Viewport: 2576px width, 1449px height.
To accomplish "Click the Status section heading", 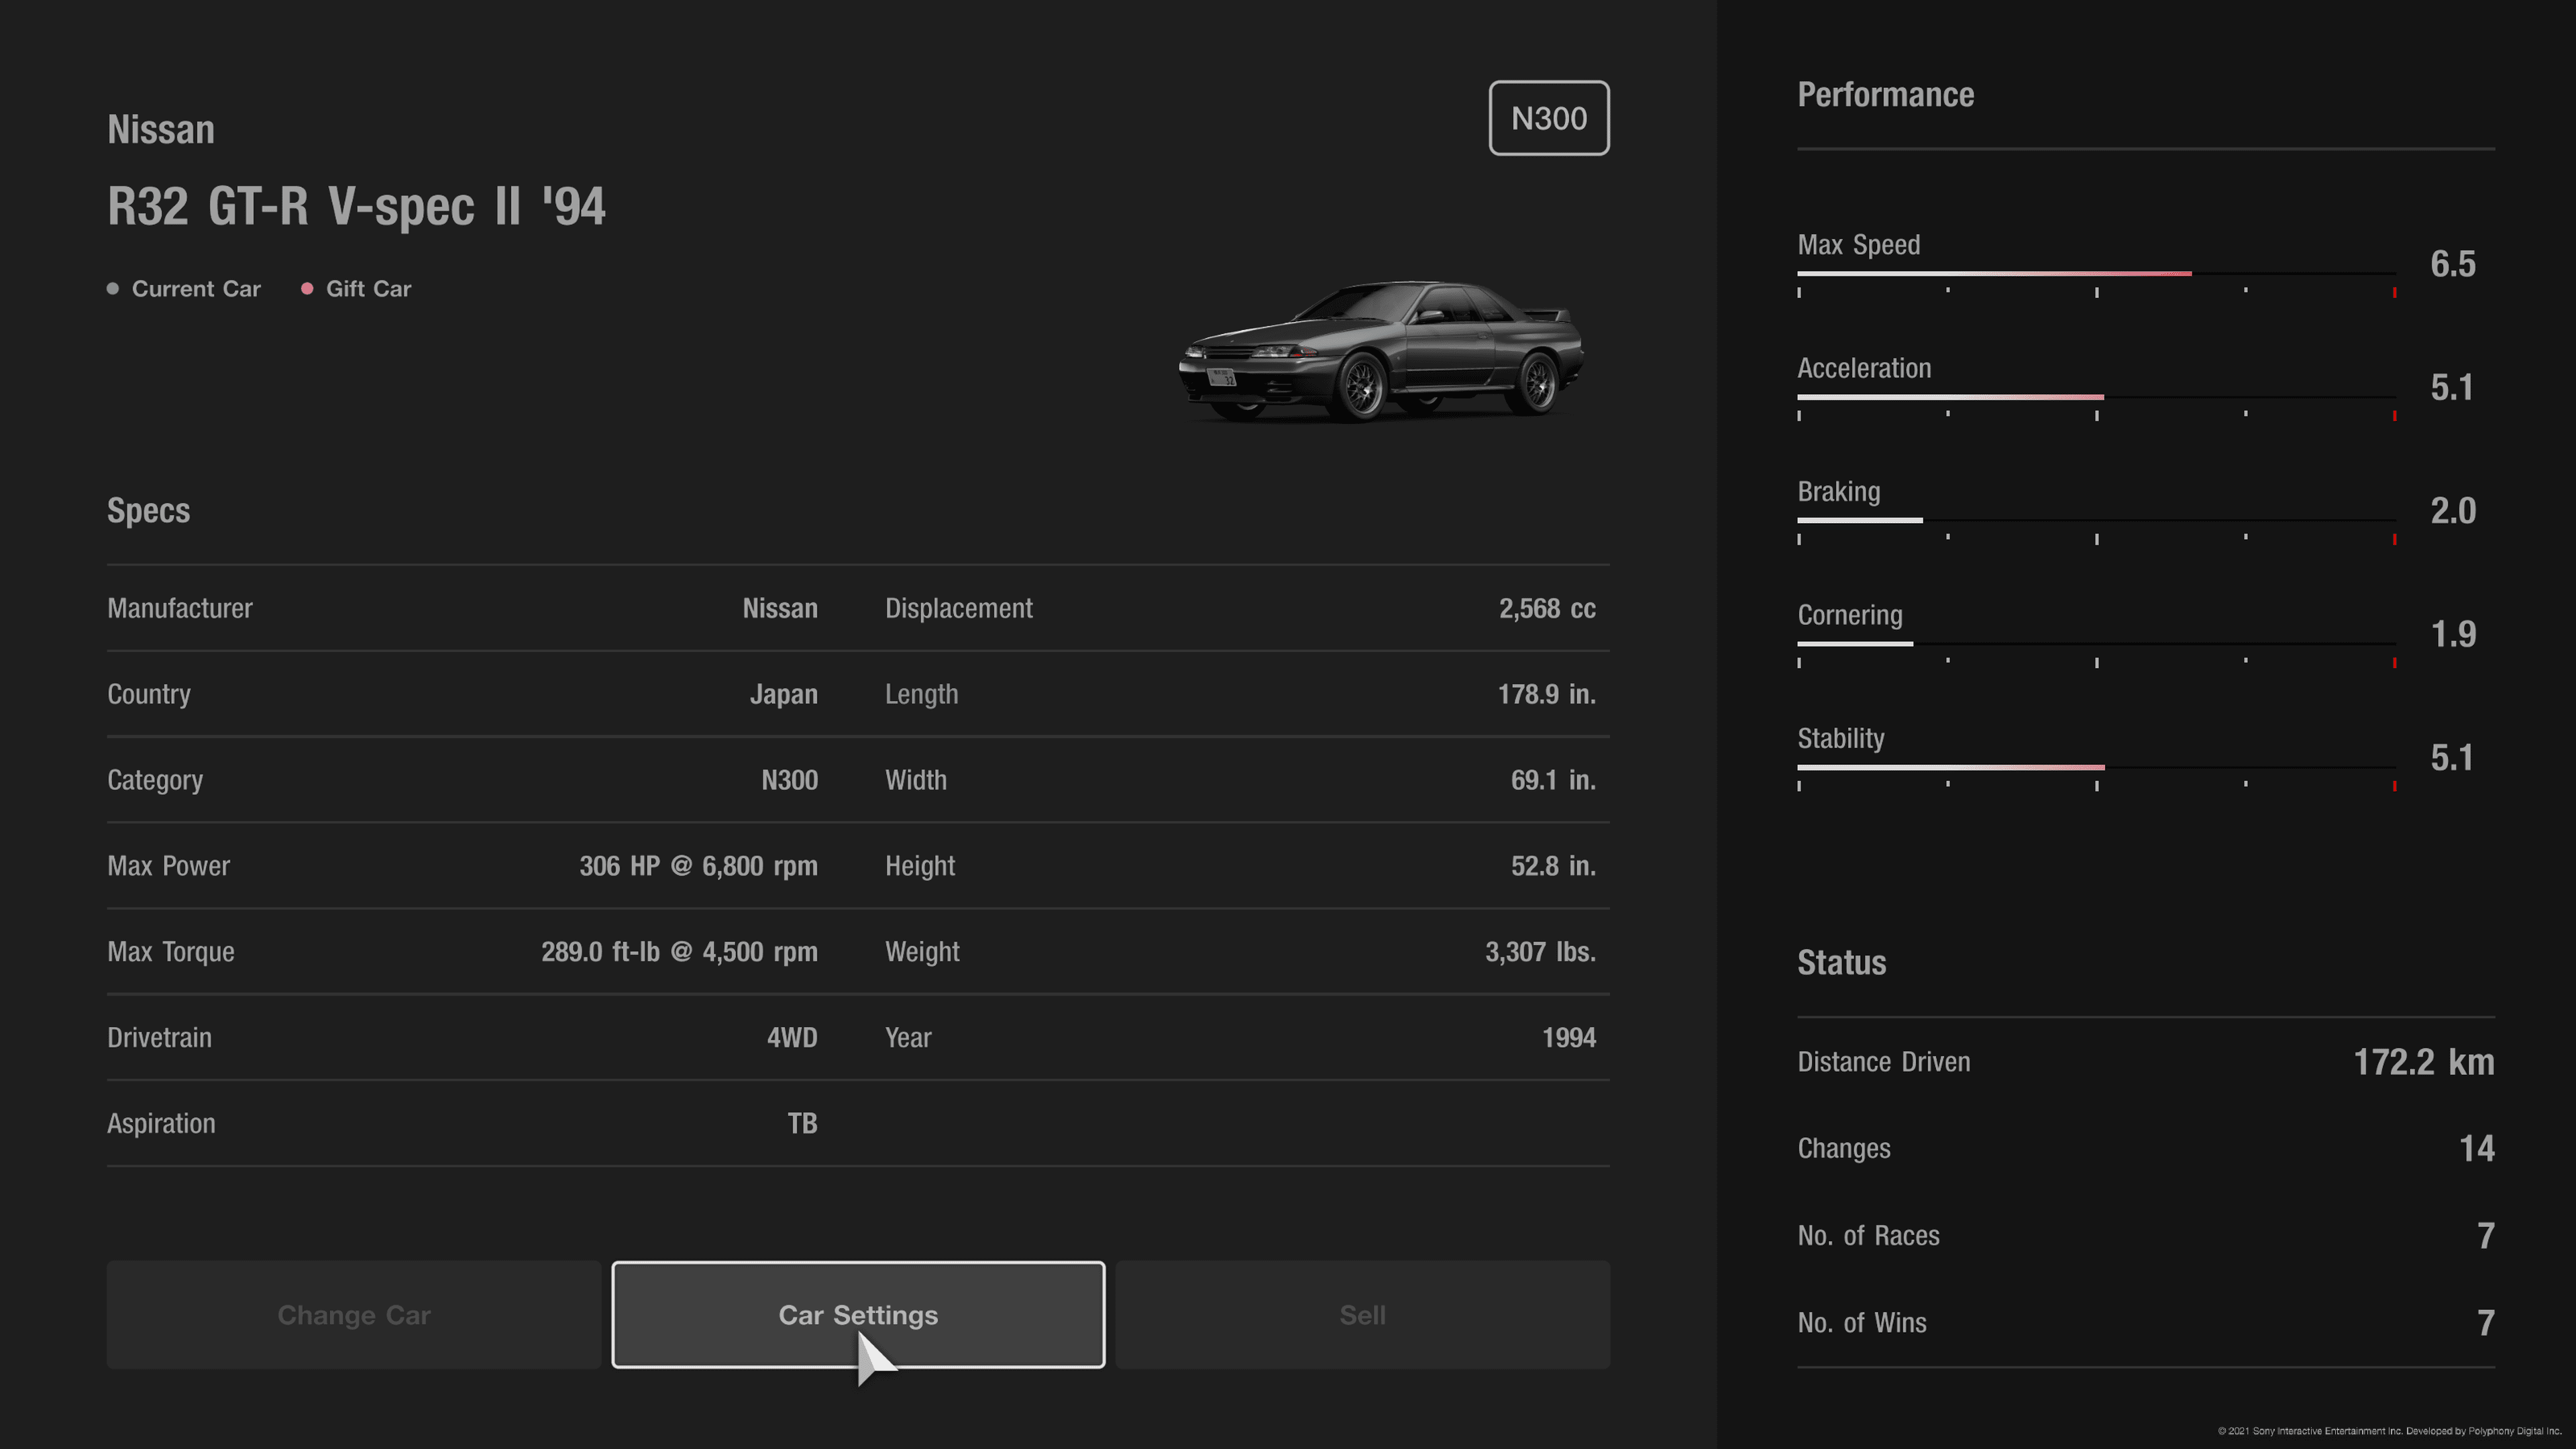I will pos(1841,963).
